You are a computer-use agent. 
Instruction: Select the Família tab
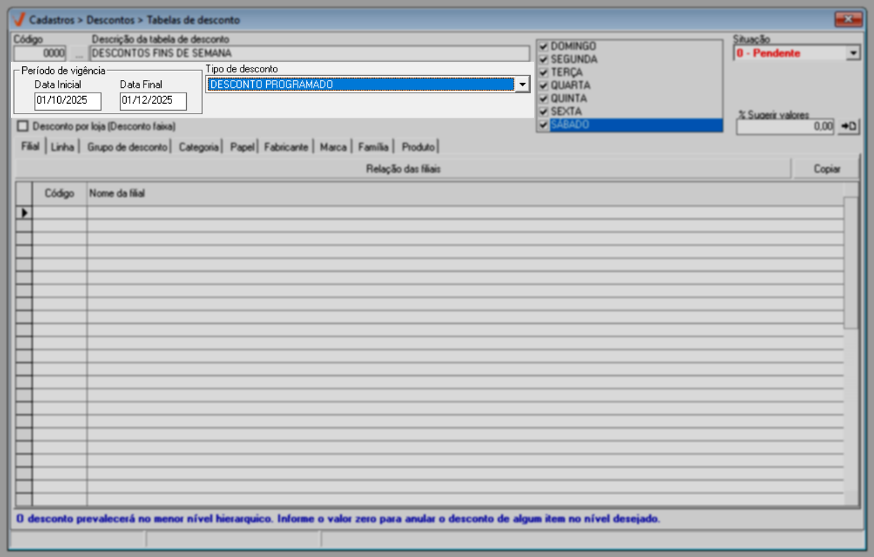[374, 147]
